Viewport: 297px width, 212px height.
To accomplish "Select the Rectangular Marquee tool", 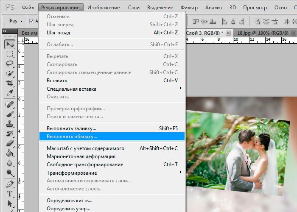I will (9, 54).
